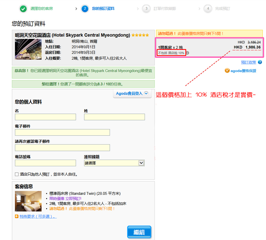Click the 繼續 continue button
Image resolution: width=266 pixels, height=240 pixels.
139,232
